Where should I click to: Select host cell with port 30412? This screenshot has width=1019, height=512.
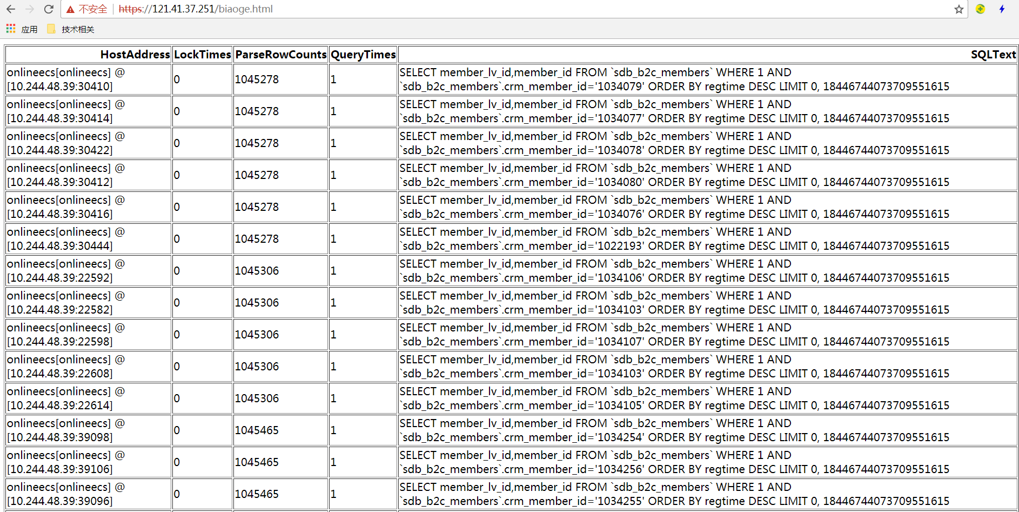coord(89,175)
